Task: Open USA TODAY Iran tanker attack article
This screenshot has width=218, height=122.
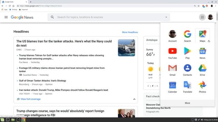Action: coord(63,90)
